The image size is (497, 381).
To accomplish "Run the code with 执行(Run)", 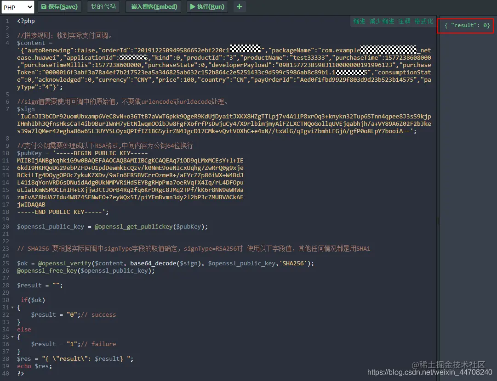I will point(207,6).
